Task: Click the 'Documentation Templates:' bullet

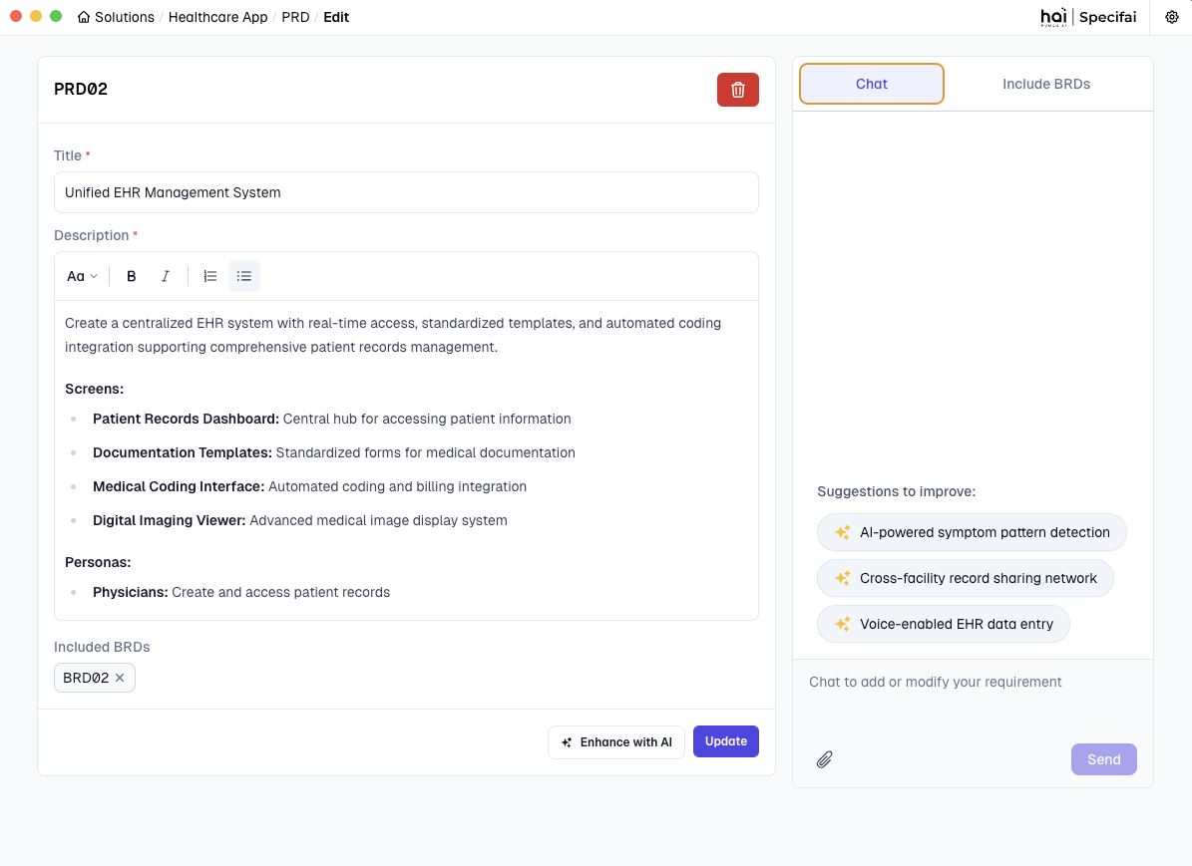Action: (x=334, y=452)
